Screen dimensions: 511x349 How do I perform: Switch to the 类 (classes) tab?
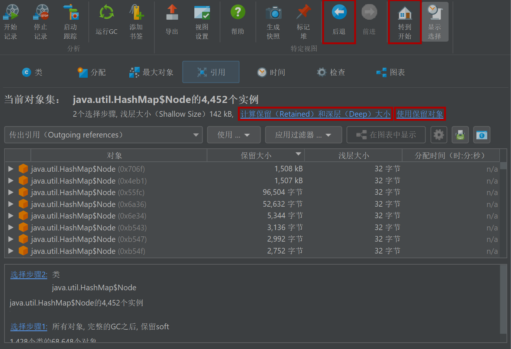[32, 72]
